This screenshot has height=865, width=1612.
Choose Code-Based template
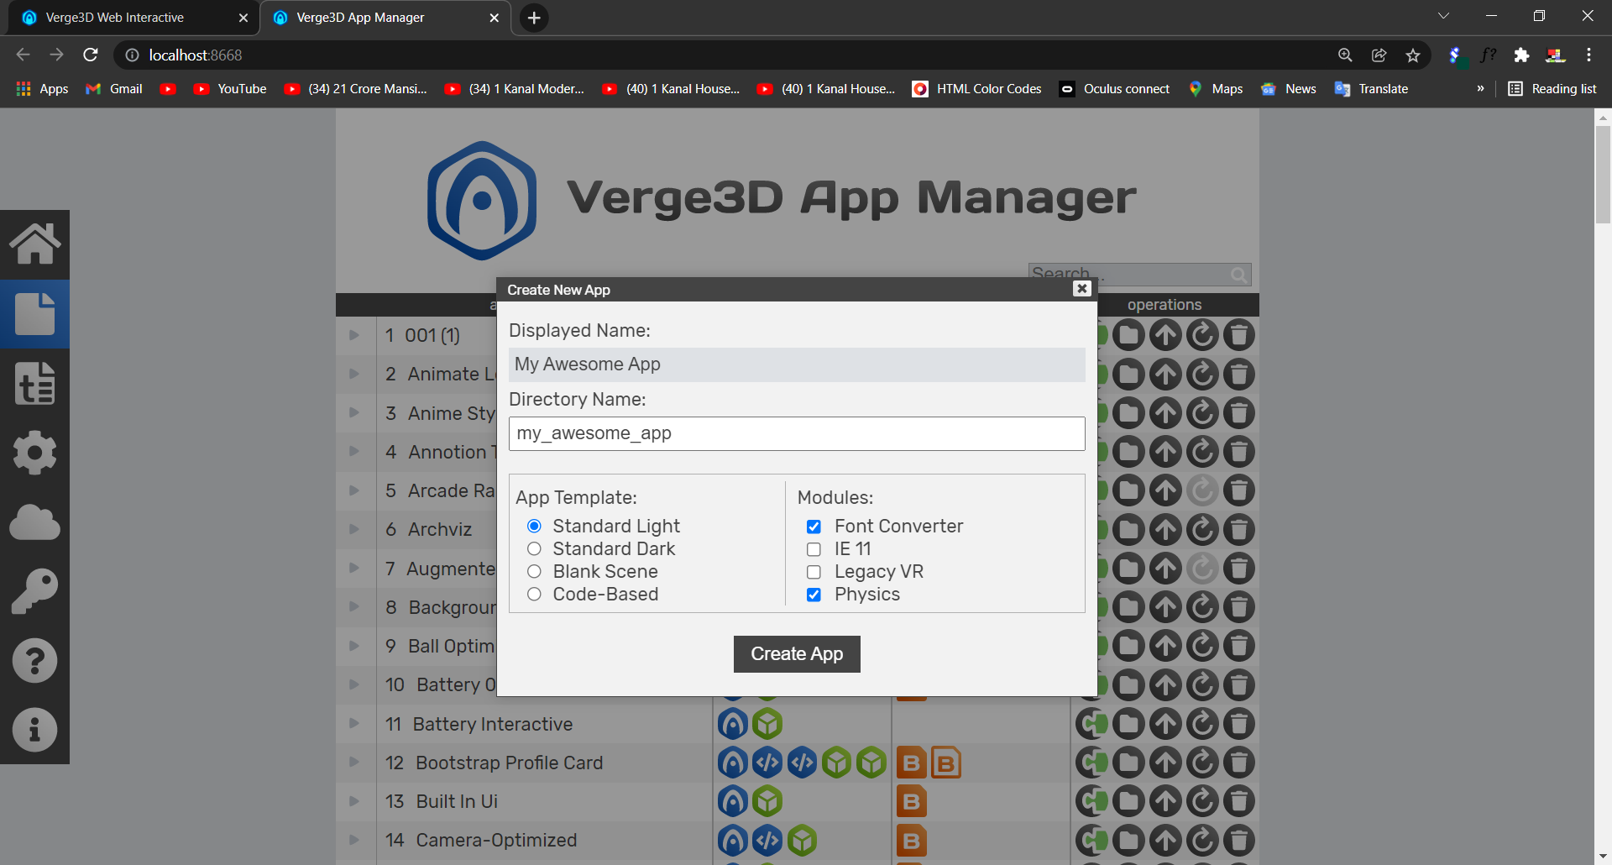click(534, 594)
